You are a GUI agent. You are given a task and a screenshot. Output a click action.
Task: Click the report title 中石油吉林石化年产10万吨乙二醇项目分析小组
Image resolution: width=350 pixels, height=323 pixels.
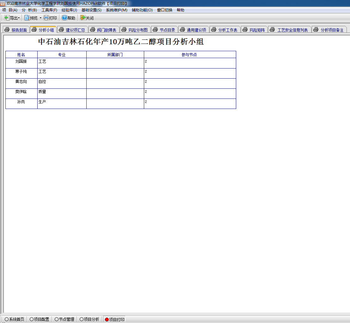tap(121, 42)
